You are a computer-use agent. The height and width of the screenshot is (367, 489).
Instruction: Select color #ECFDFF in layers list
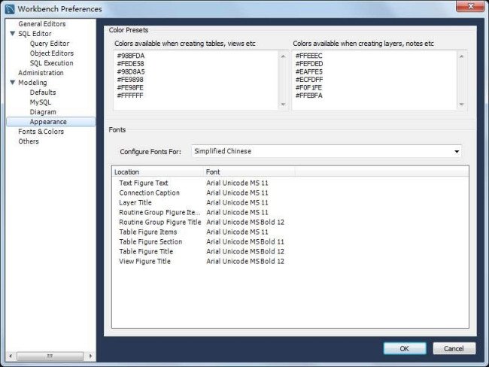pyautogui.click(x=309, y=80)
